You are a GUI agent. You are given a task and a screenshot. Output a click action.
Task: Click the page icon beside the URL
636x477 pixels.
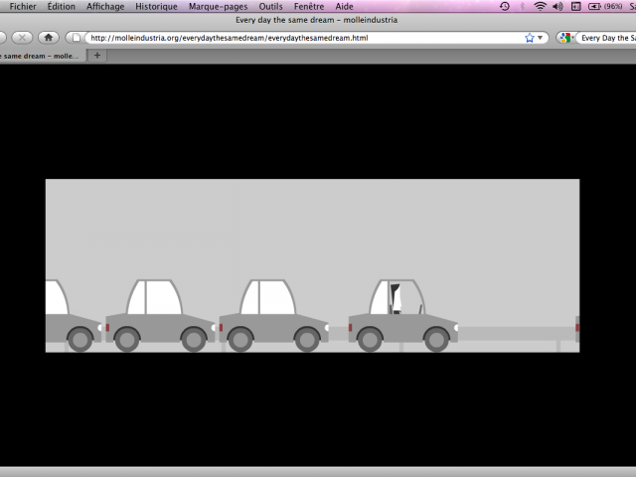[x=75, y=38]
